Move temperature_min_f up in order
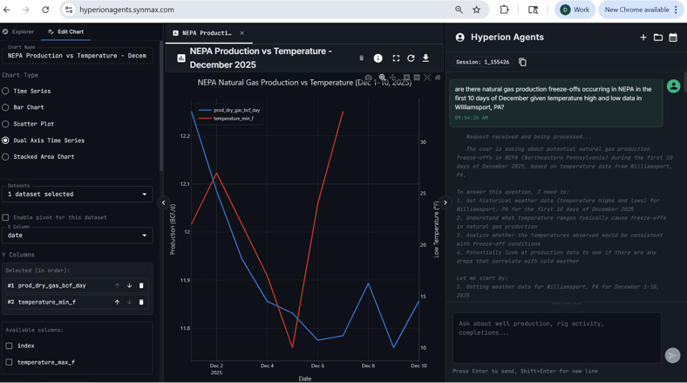The height and width of the screenshot is (383, 687). [117, 302]
